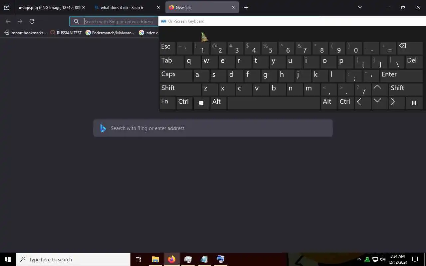The width and height of the screenshot is (426, 266).
Task: Click the space bar key
Action: pyautogui.click(x=274, y=103)
